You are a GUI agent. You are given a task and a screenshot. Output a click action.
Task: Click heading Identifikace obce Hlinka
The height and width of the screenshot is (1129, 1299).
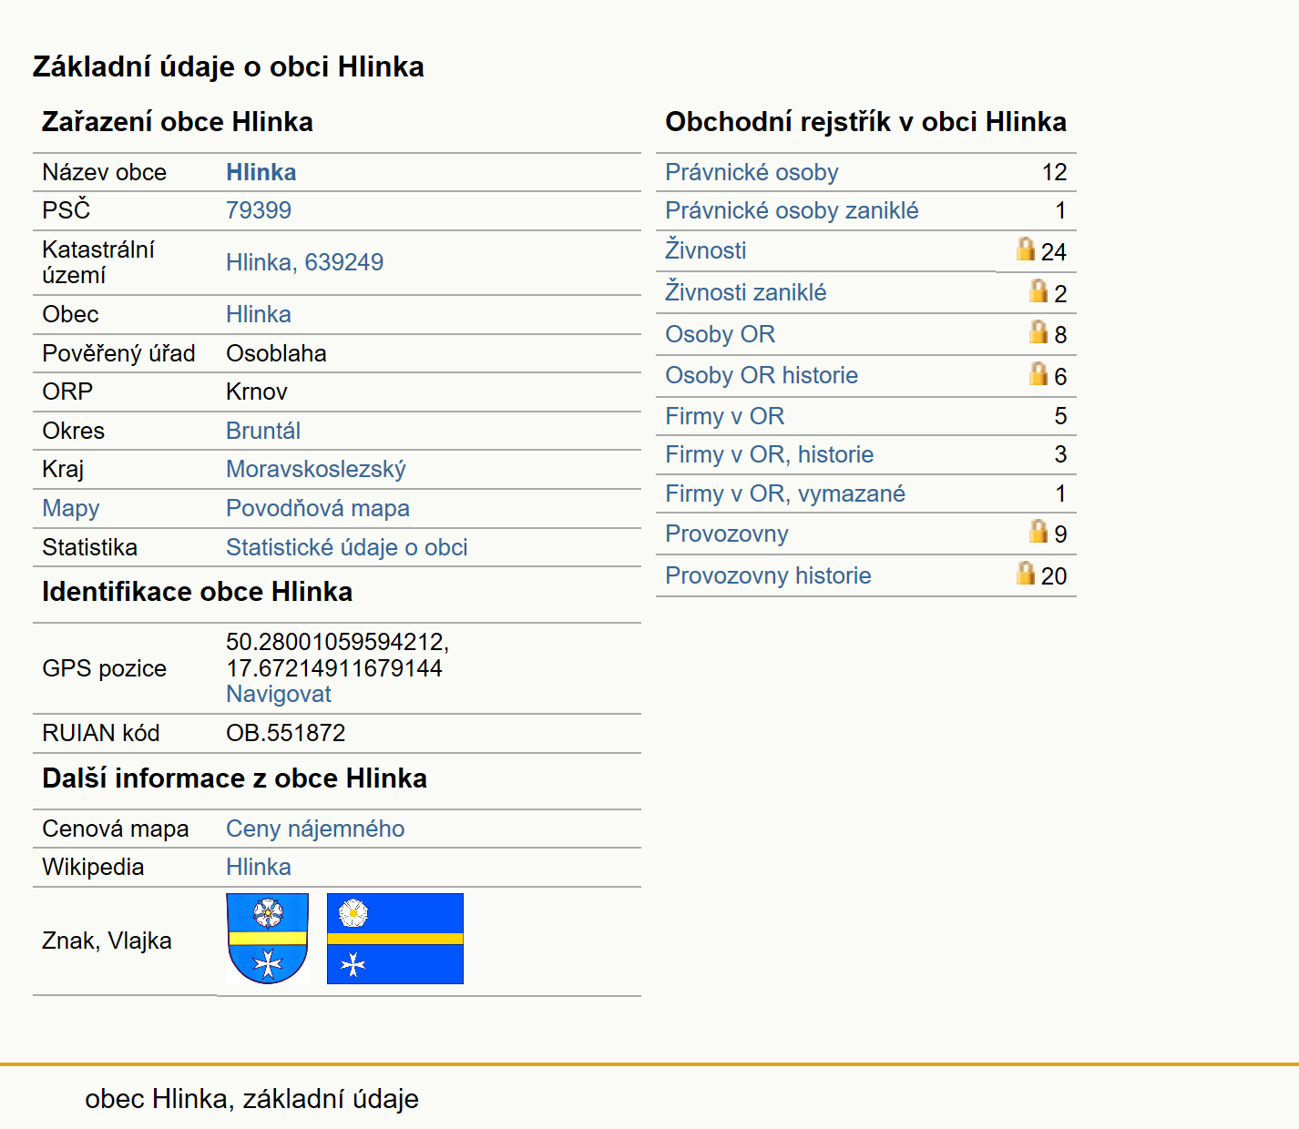pyautogui.click(x=198, y=592)
